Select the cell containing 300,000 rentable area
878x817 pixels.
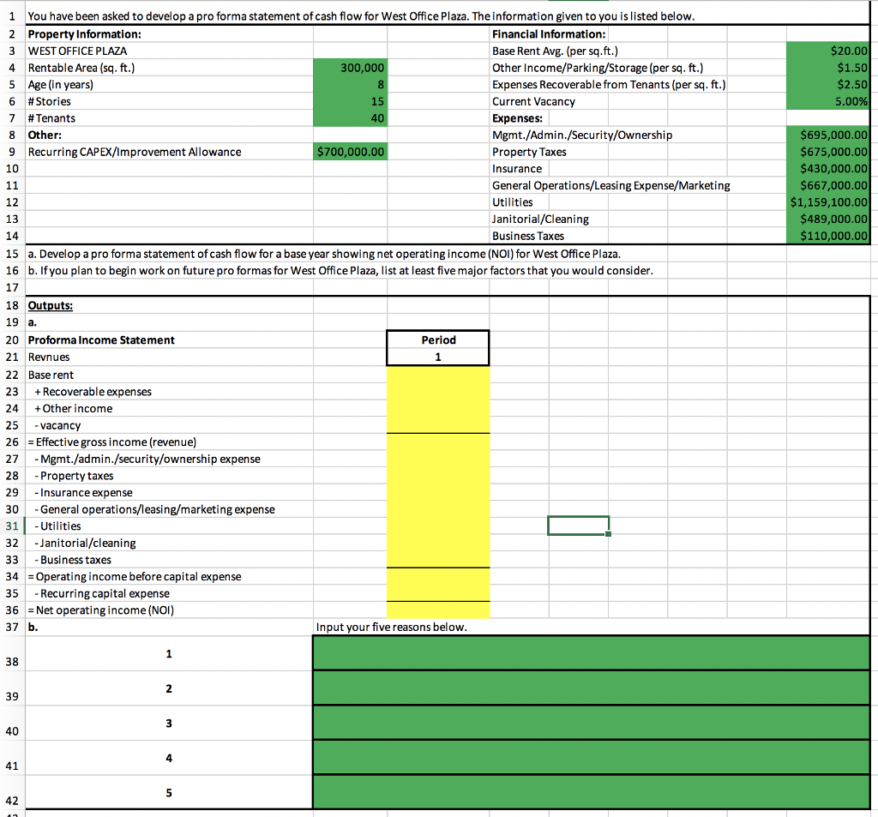350,68
